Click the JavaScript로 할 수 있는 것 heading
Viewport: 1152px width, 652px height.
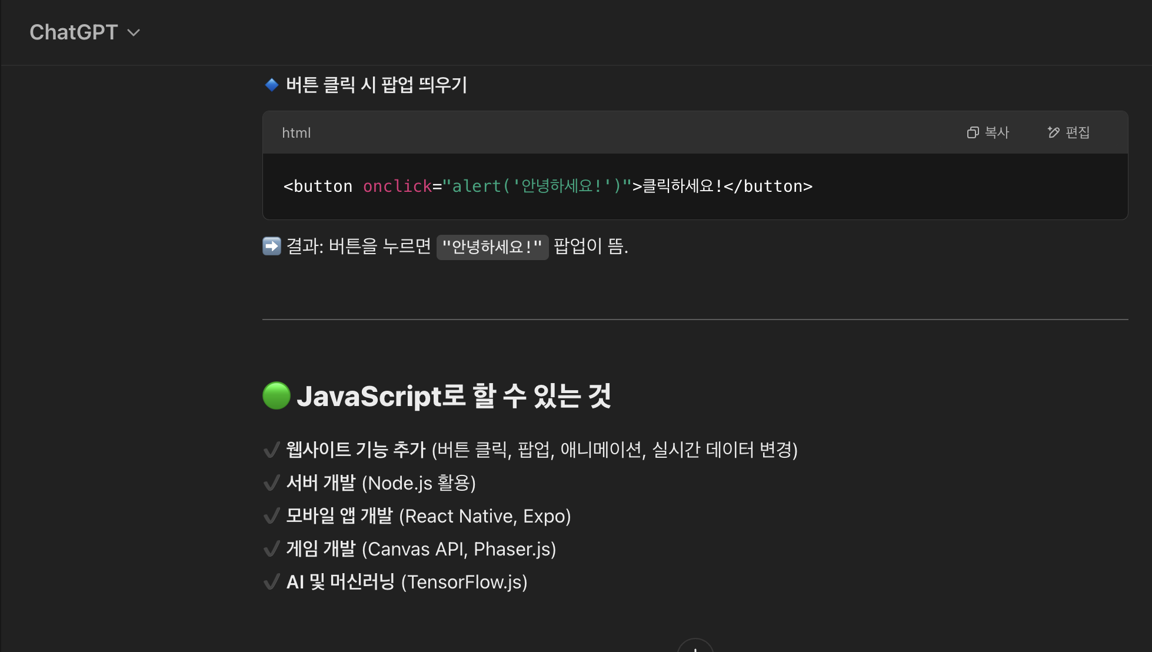(x=453, y=396)
